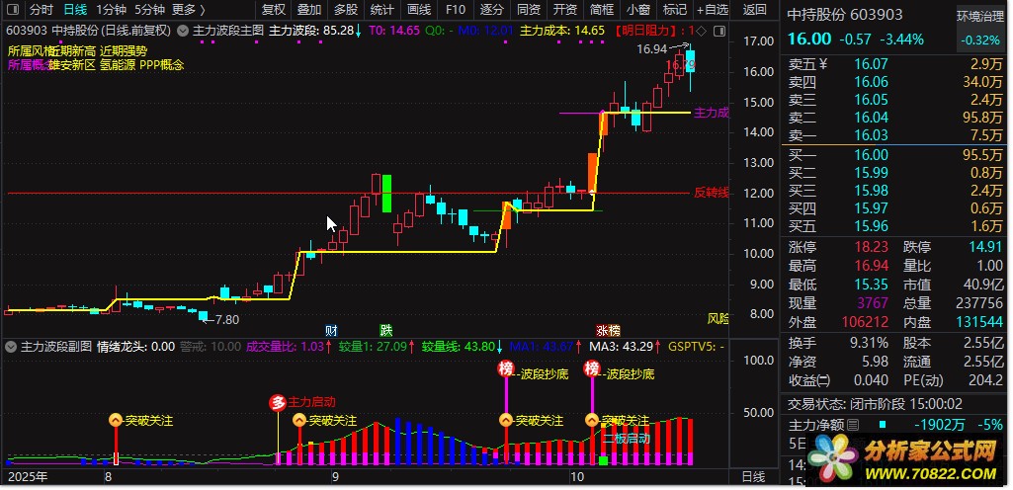Open the 主力波段副图 indicator dropdown
This screenshot has width=1013, height=490.
tap(10, 347)
